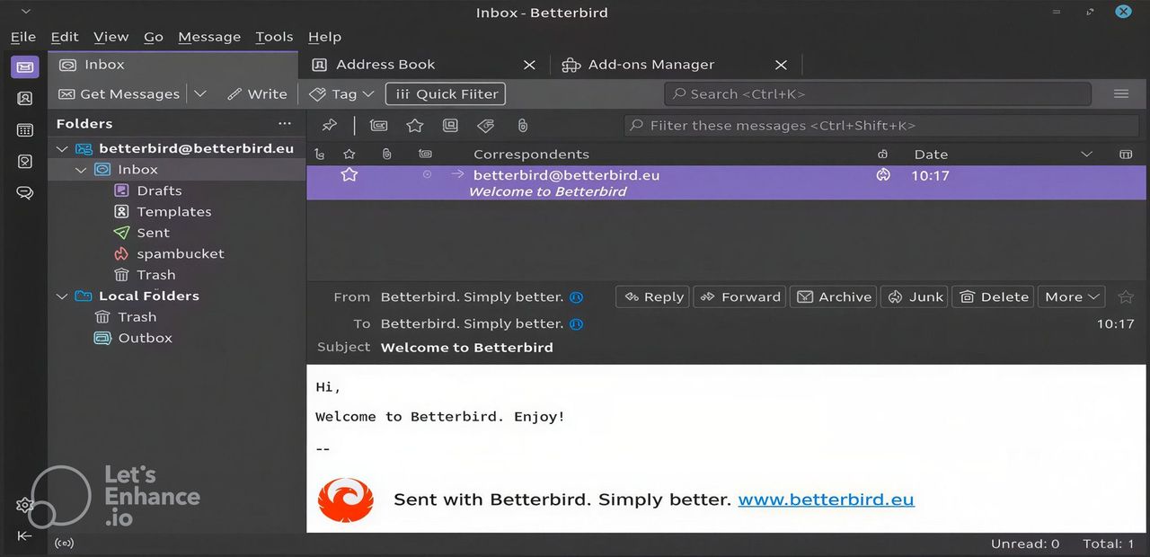Screen dimensions: 1150x557
Task: Toggle the Contact quick filter
Action: tap(450, 126)
